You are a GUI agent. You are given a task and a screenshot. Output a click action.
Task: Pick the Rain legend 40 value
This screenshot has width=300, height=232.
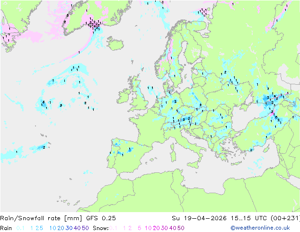pos(77,228)
